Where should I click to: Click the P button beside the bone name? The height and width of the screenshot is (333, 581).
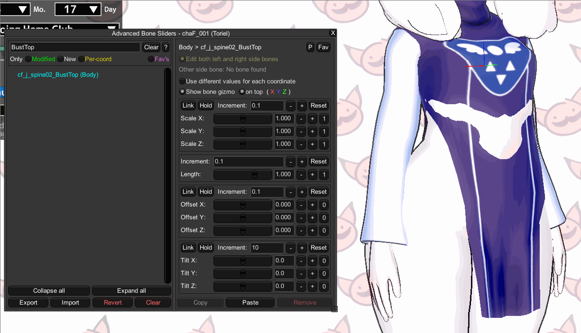[x=310, y=47]
